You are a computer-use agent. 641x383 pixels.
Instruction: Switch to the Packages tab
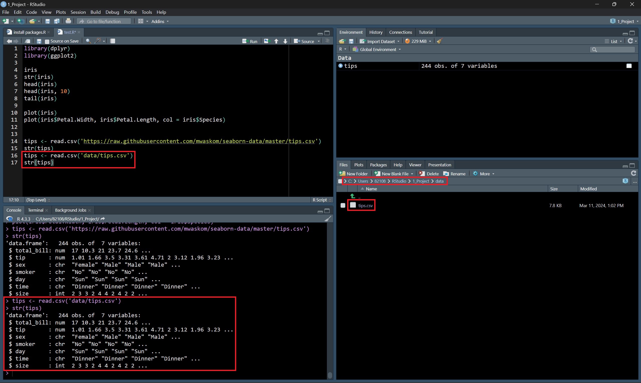point(378,165)
